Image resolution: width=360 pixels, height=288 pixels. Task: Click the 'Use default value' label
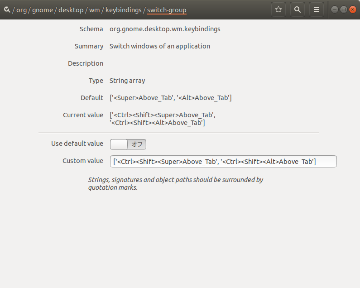click(77, 144)
